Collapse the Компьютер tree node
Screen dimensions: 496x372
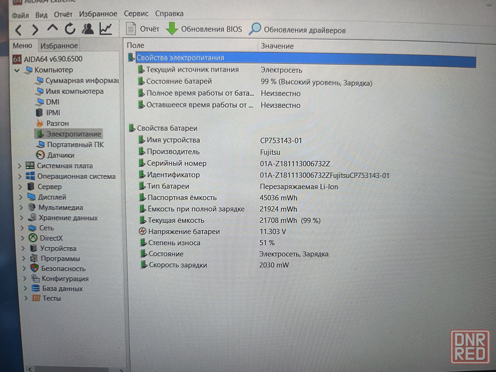17,70
